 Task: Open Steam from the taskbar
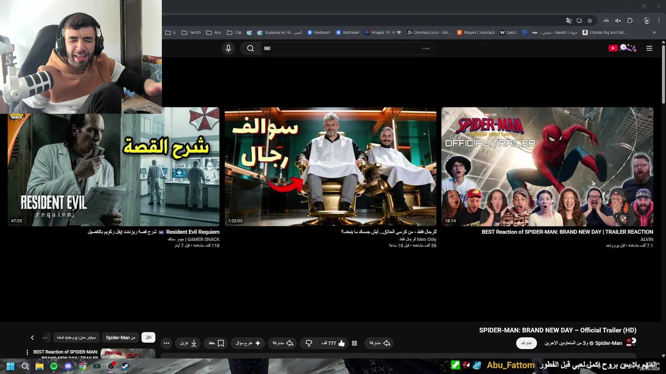[125, 366]
